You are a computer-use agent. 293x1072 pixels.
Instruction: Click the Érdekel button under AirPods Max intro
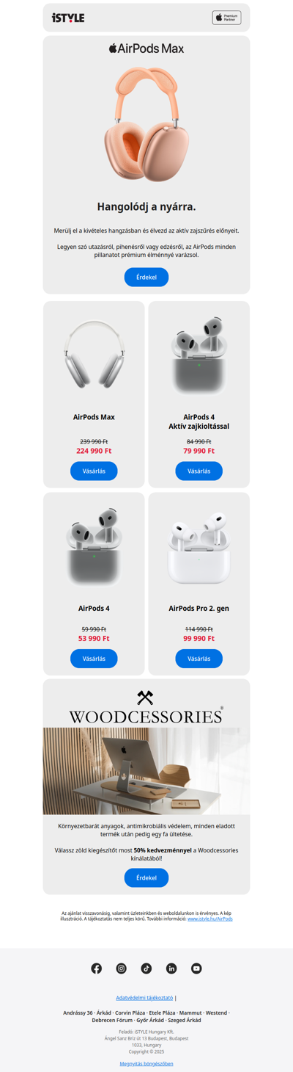click(146, 277)
